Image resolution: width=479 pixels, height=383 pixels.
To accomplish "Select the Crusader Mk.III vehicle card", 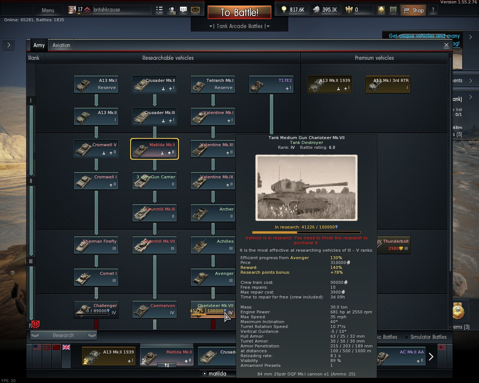I will [155, 116].
